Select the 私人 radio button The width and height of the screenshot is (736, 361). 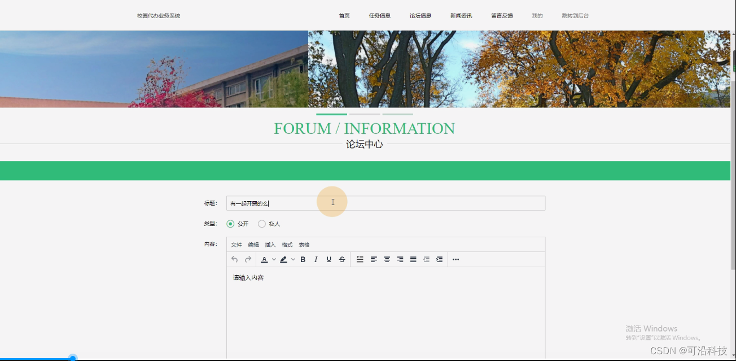click(x=262, y=224)
